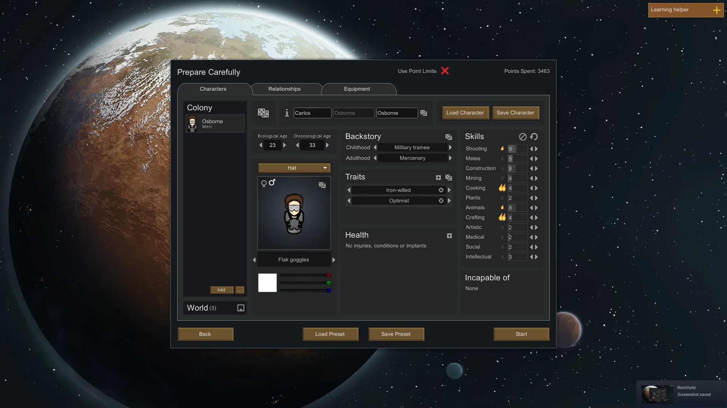Toggle the Use Point Limits option
Image resolution: width=727 pixels, height=408 pixels.
[445, 71]
